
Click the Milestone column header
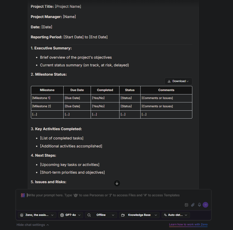47,90
